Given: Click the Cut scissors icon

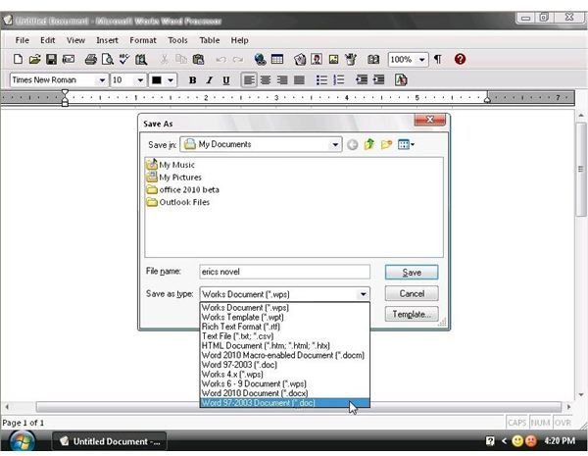Looking at the screenshot, I should (x=165, y=59).
